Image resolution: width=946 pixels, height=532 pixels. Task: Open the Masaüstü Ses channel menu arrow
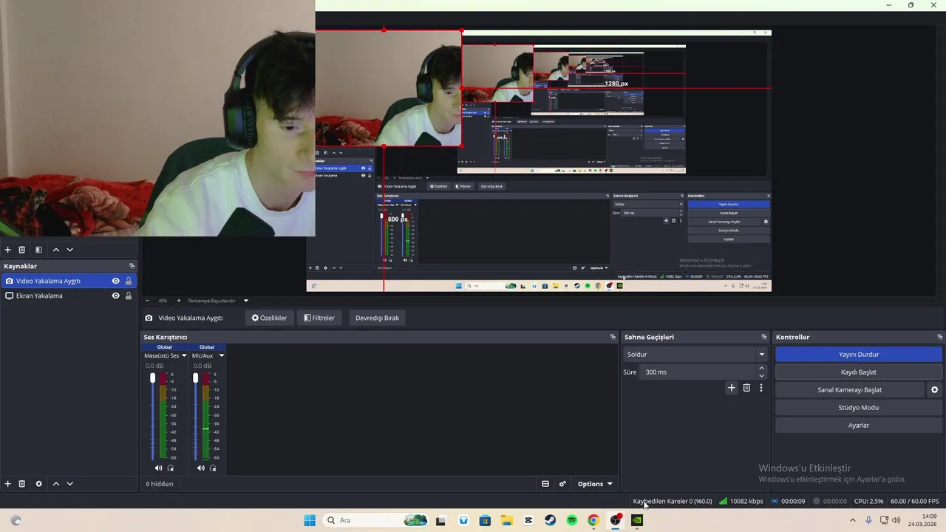click(184, 355)
